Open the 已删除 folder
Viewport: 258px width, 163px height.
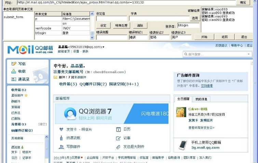[x=16, y=119]
